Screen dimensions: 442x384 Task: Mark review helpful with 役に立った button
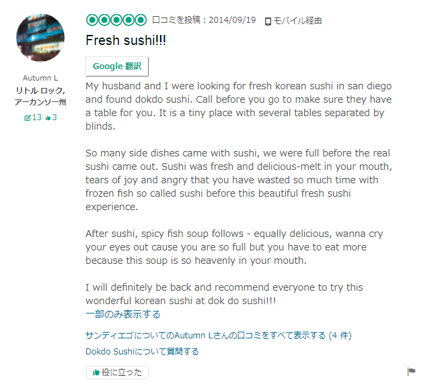pos(117,373)
